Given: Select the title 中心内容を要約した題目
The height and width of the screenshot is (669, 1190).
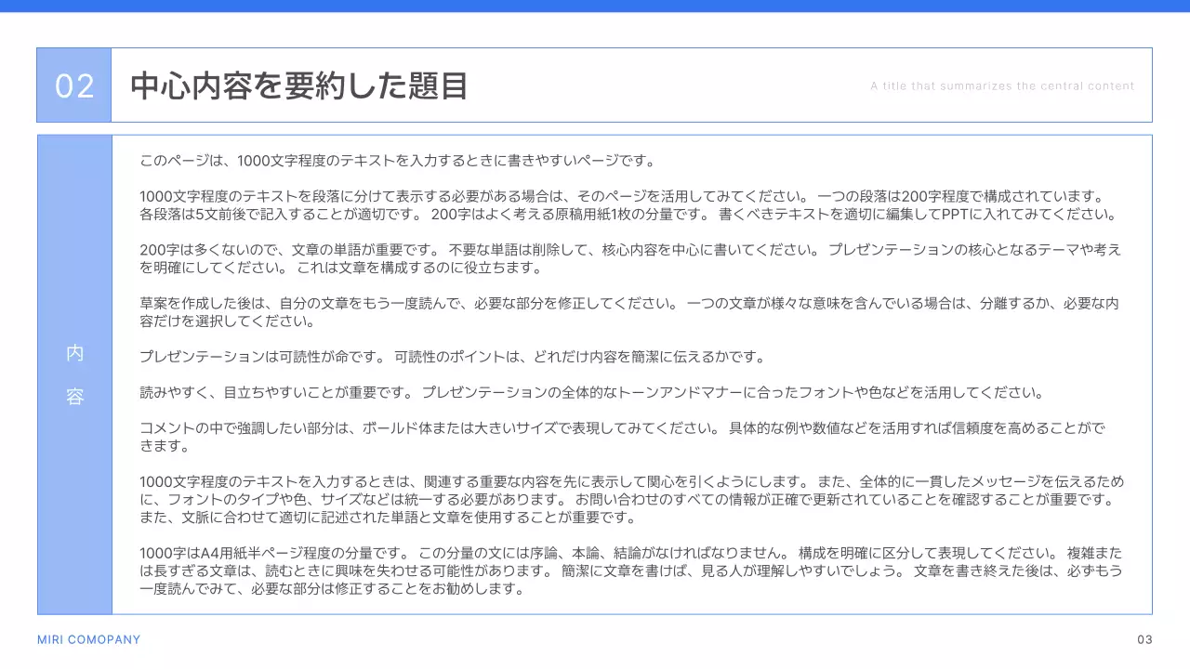Looking at the screenshot, I should 298,85.
